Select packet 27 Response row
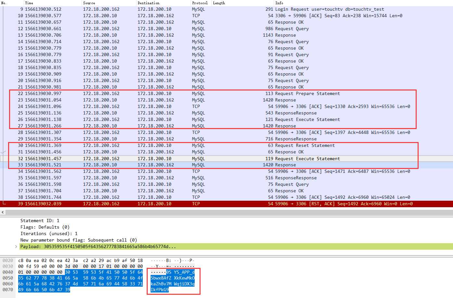The width and height of the screenshot is (453, 298). [x=226, y=126]
